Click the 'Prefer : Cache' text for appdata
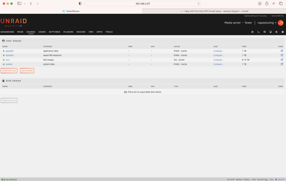The width and height of the screenshot is (286, 181). point(180,51)
